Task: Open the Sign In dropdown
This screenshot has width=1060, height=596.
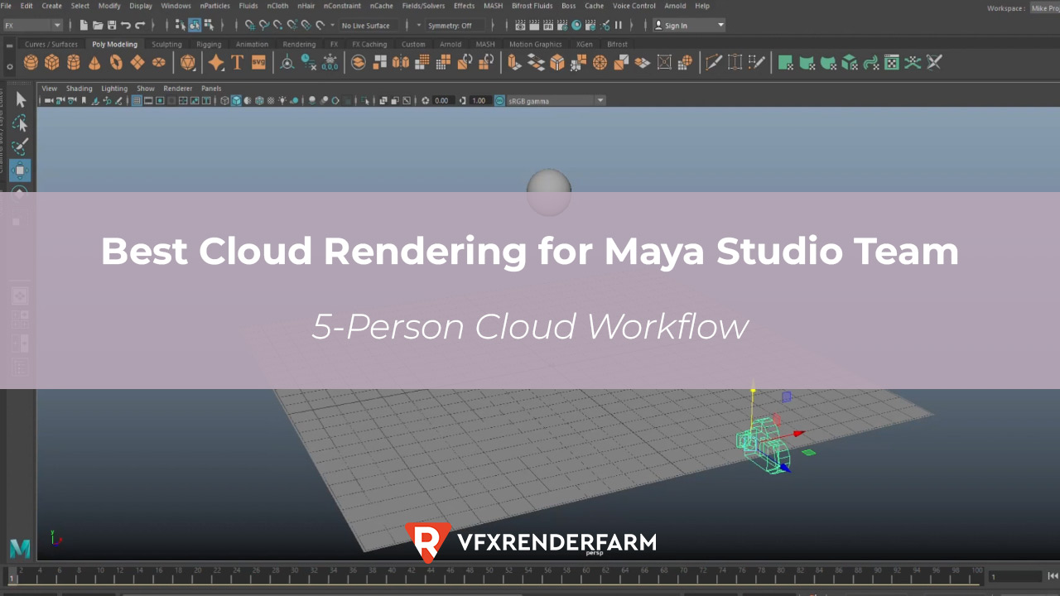Action: 689,25
